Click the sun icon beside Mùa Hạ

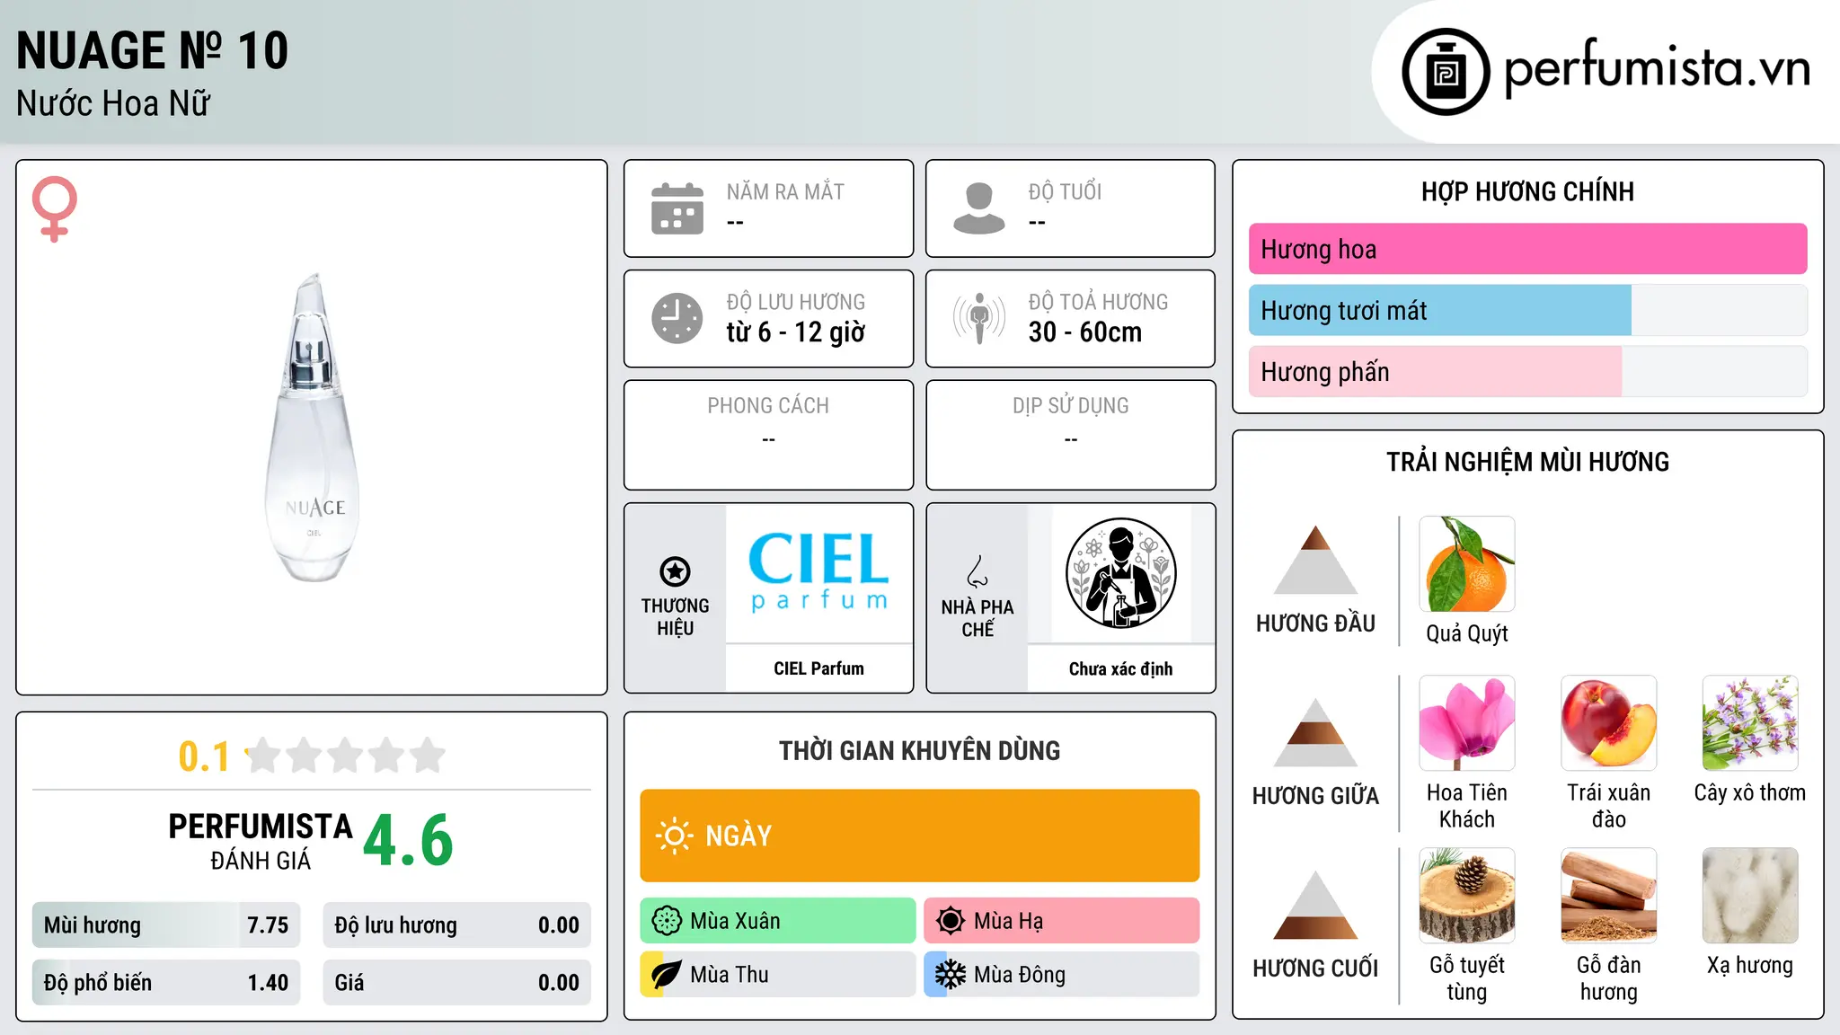pos(951,921)
